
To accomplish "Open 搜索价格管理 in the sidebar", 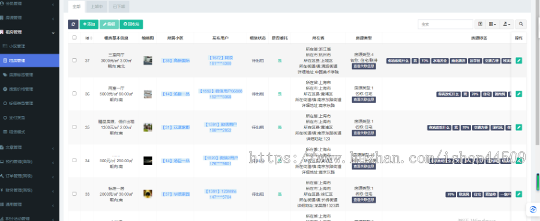I will (29, 89).
